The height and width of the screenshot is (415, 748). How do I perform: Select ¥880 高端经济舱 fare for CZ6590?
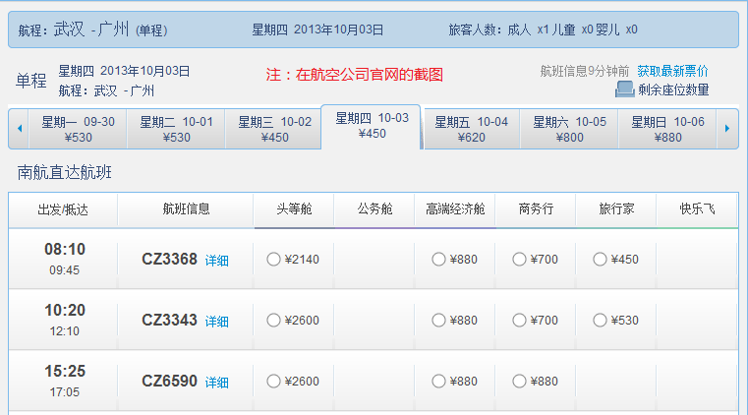click(437, 382)
